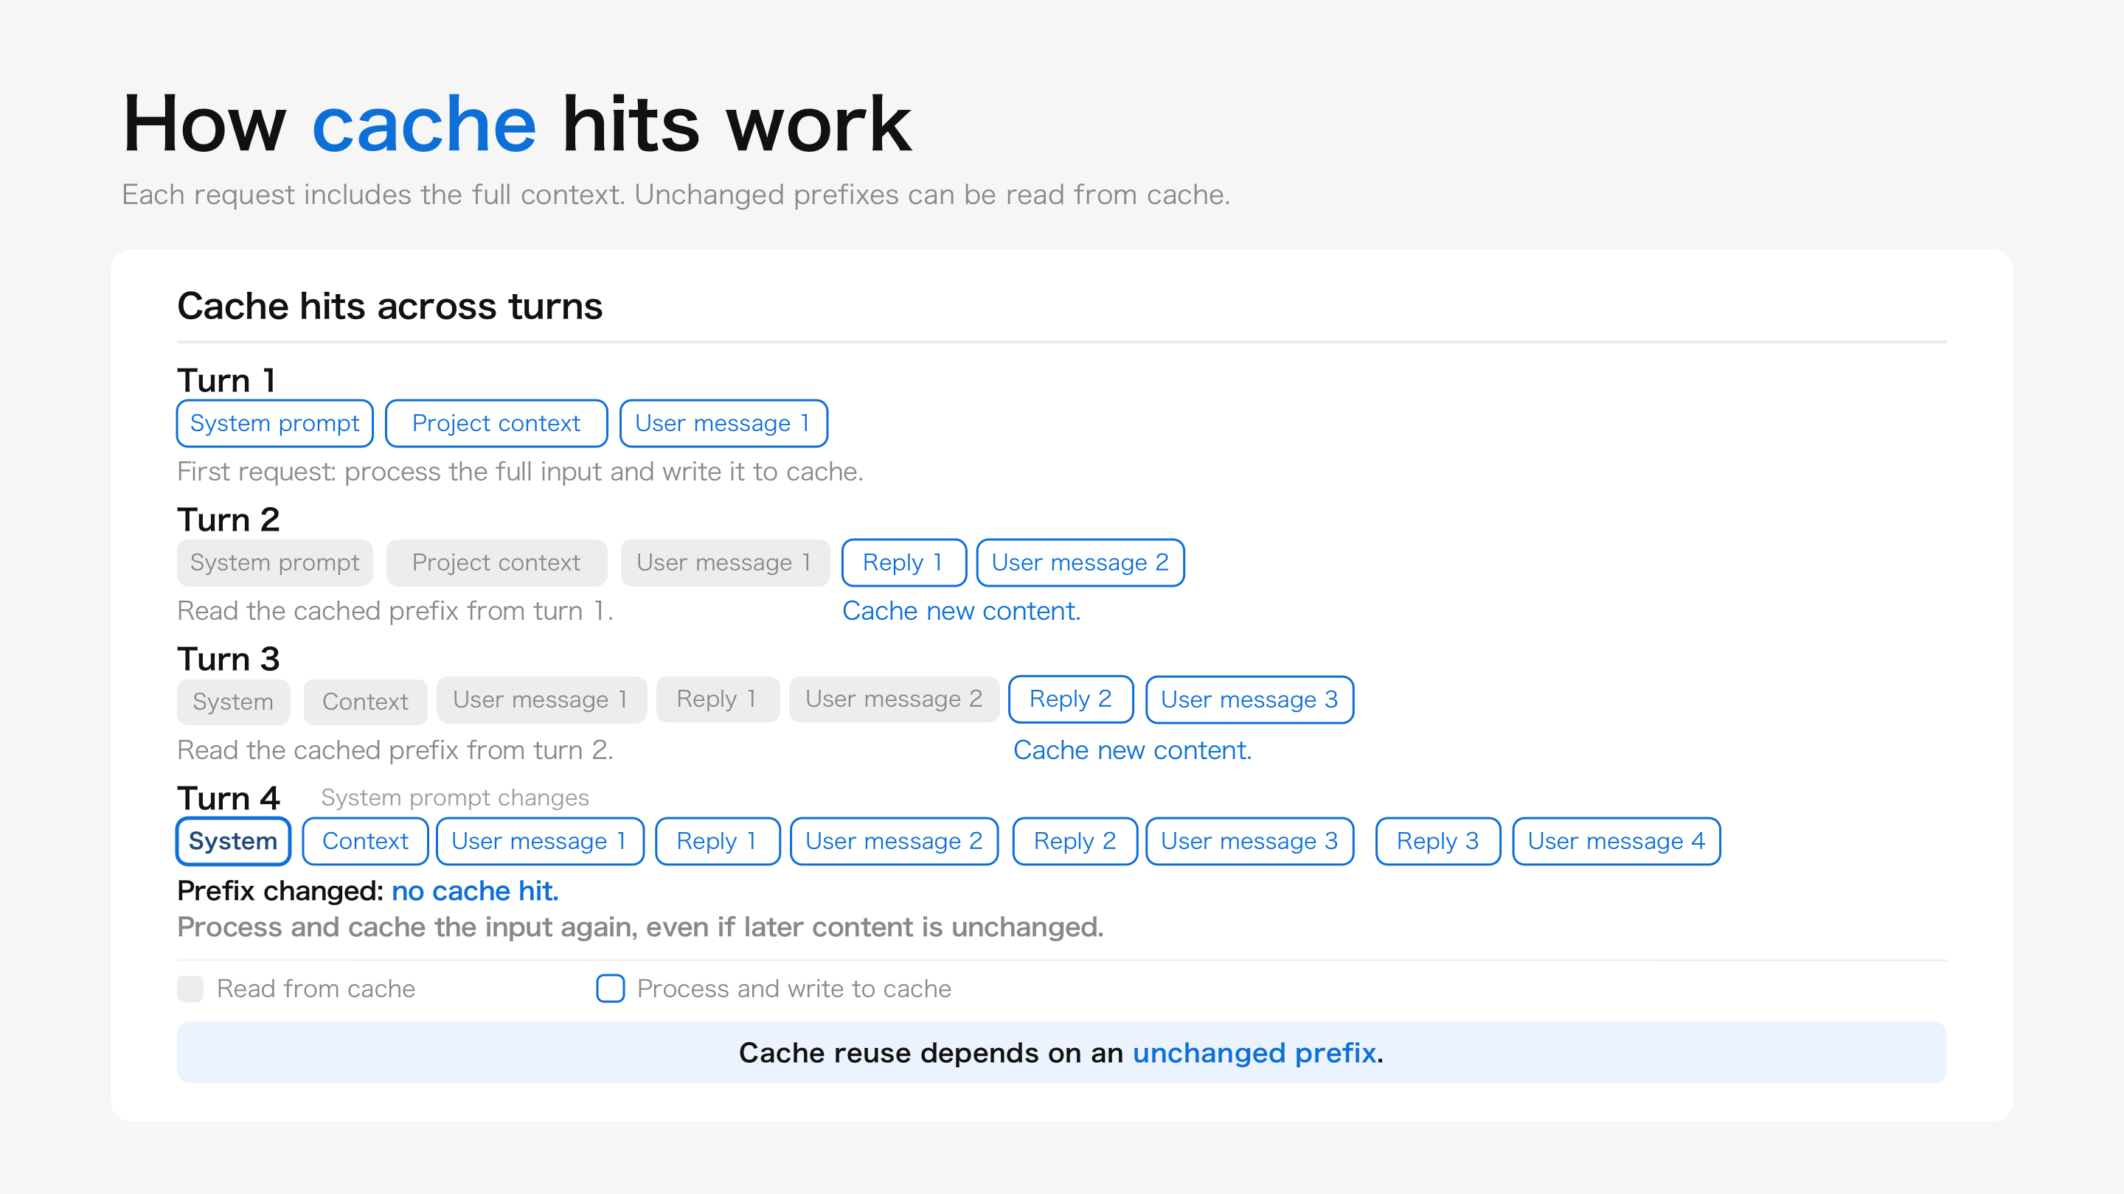Image resolution: width=2124 pixels, height=1194 pixels.
Task: Click the 'Turn 3' heading
Action: click(x=229, y=659)
